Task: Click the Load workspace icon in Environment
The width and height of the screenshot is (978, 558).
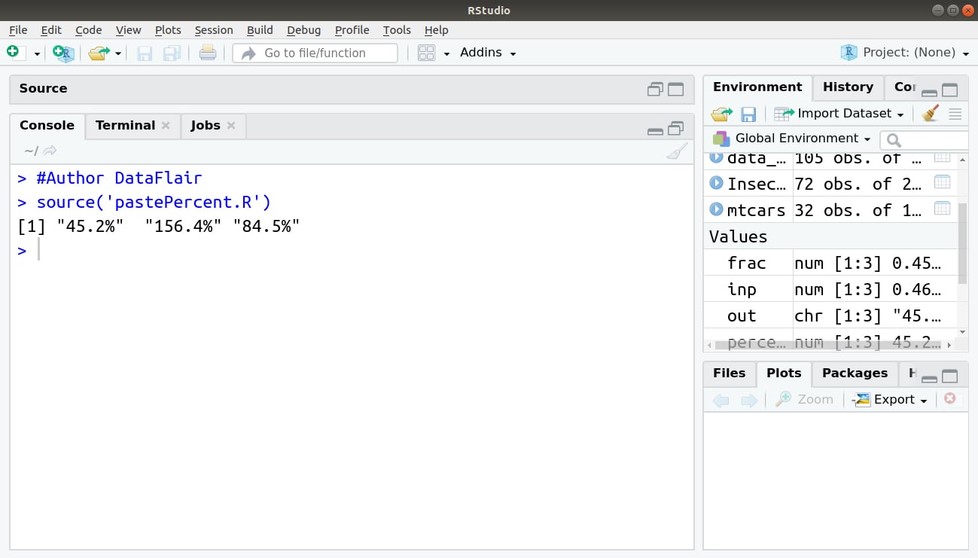Action: [721, 114]
